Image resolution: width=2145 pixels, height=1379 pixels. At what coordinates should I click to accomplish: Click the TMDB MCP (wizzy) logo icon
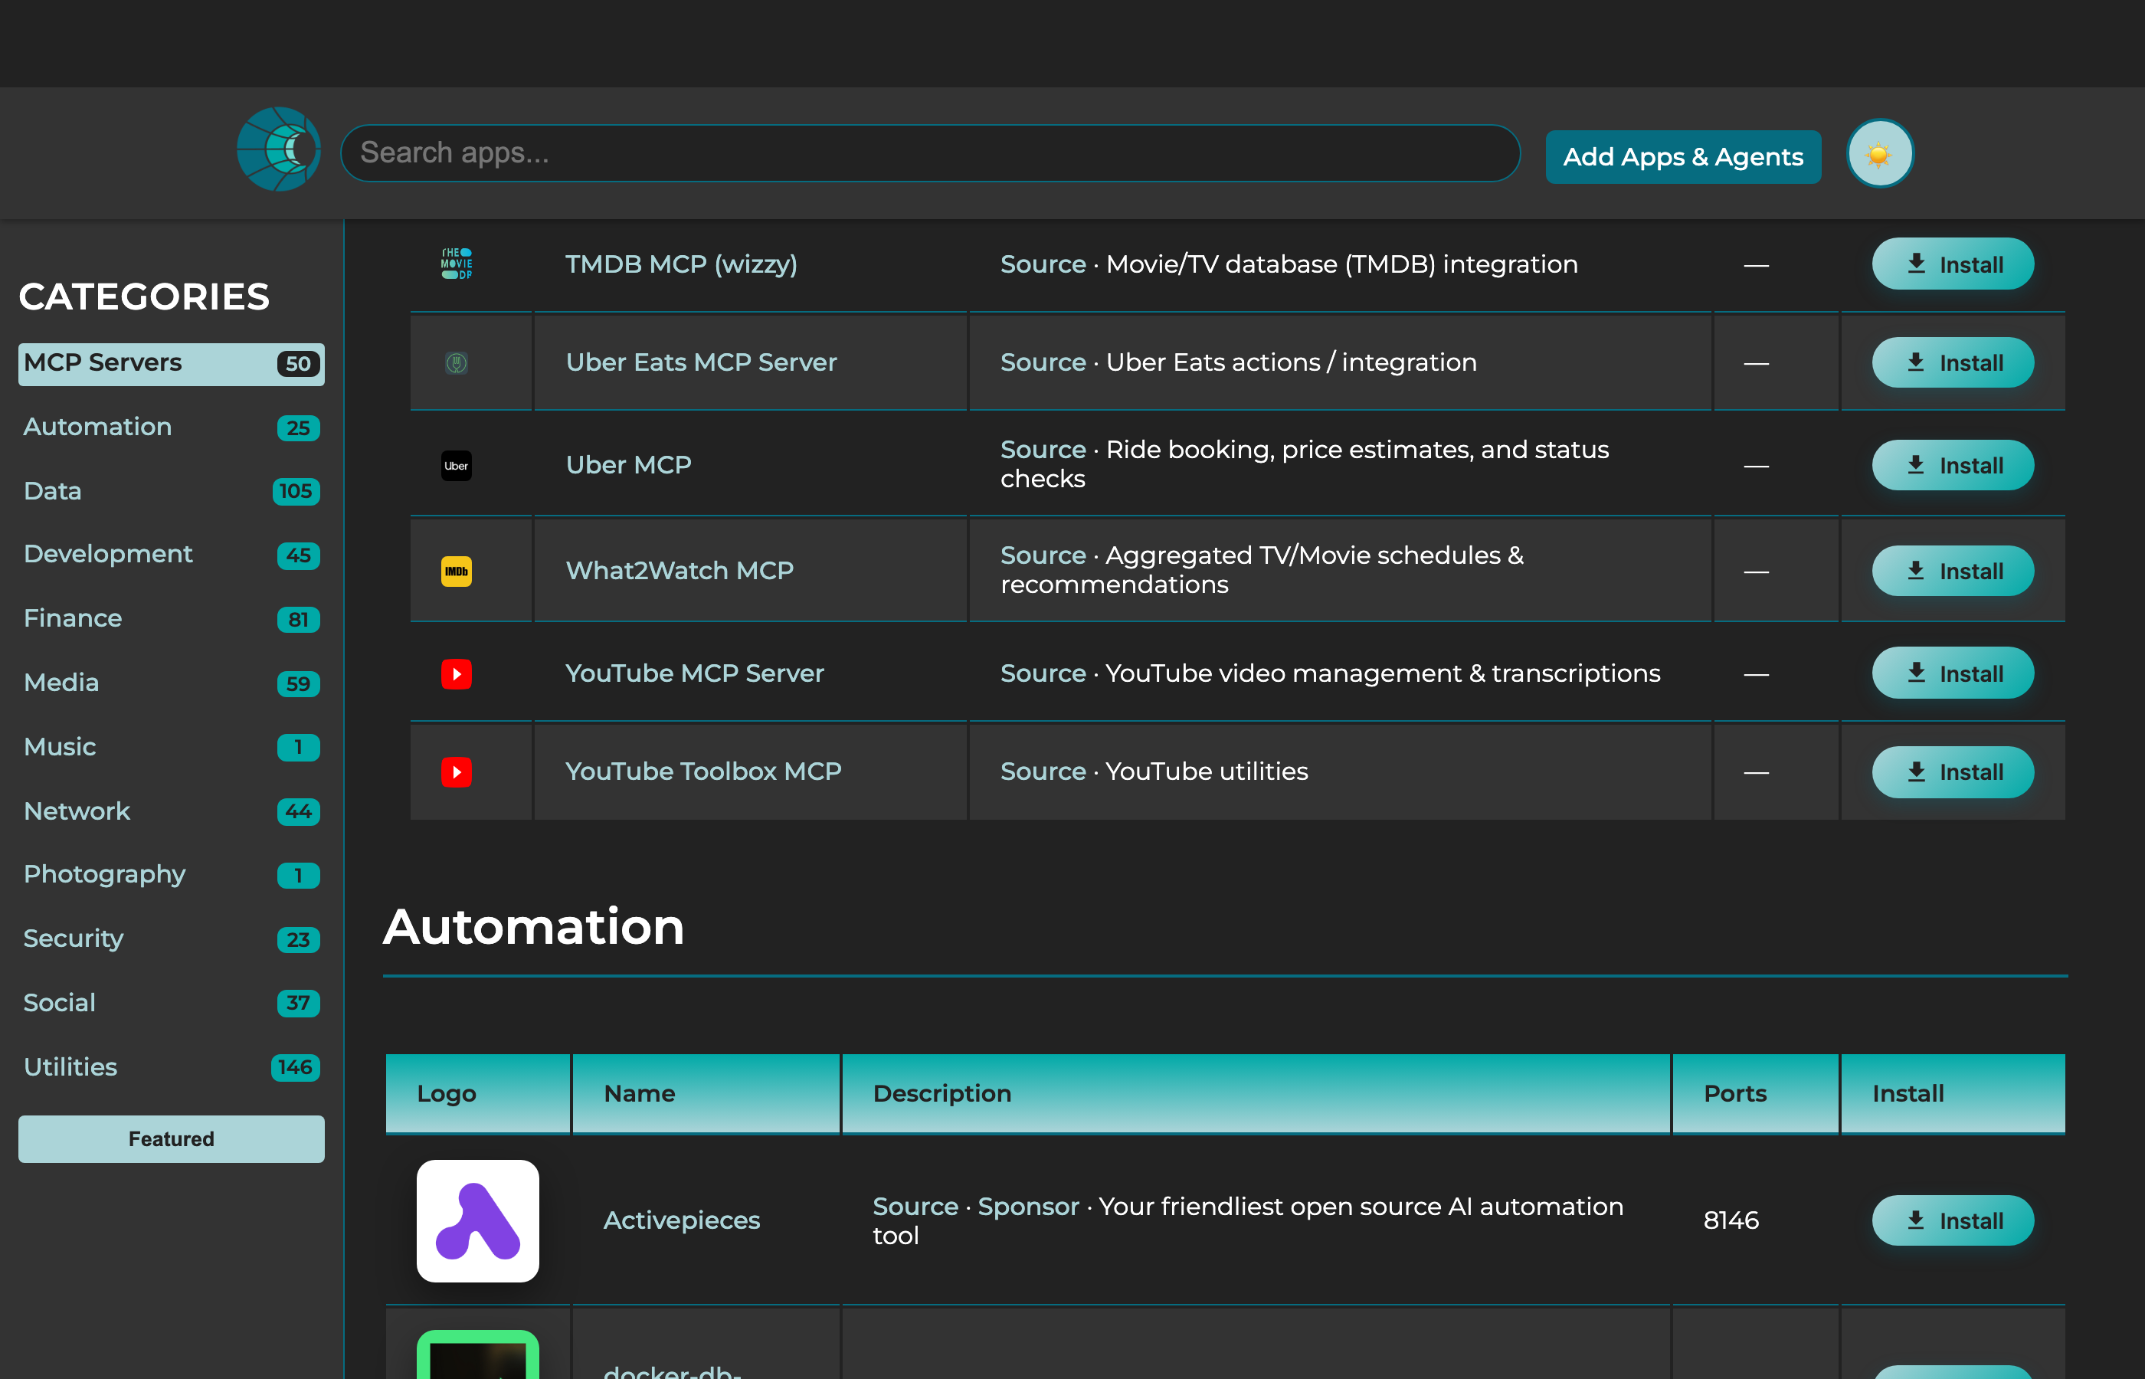(457, 264)
